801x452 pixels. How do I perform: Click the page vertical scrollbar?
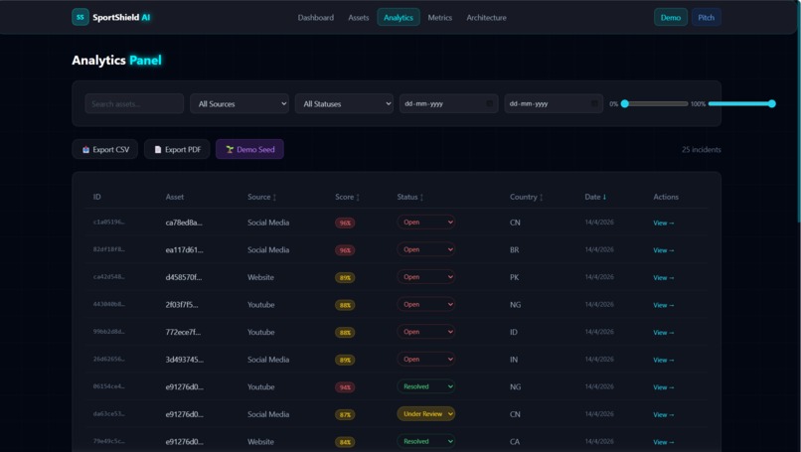(798, 111)
